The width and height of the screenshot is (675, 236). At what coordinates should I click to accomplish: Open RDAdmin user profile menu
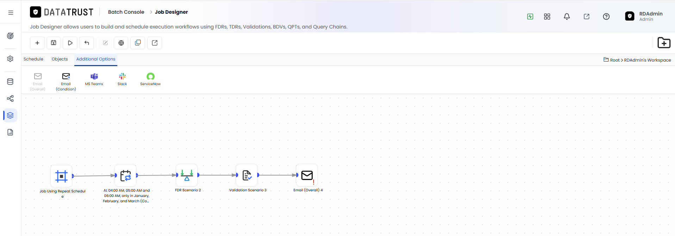(644, 16)
